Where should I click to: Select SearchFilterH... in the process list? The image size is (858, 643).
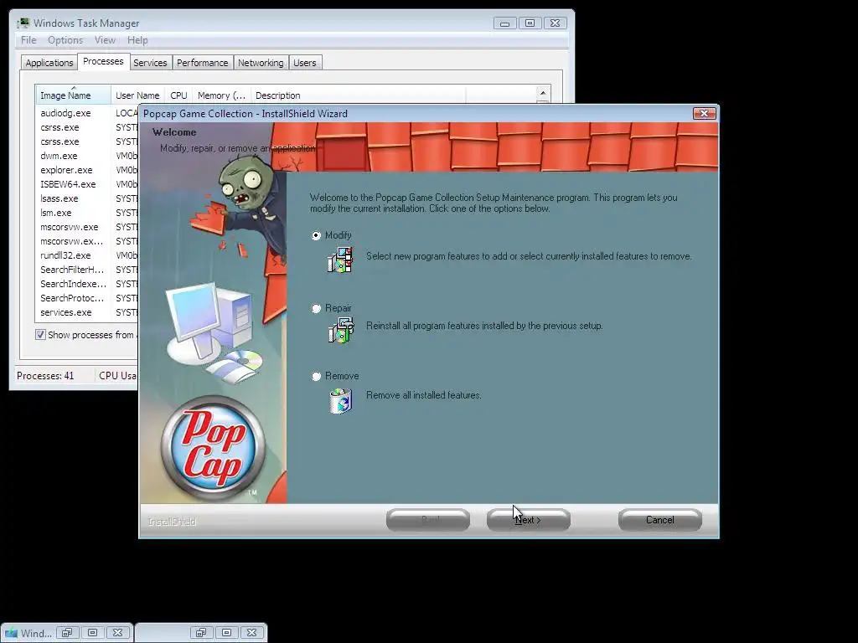click(72, 270)
